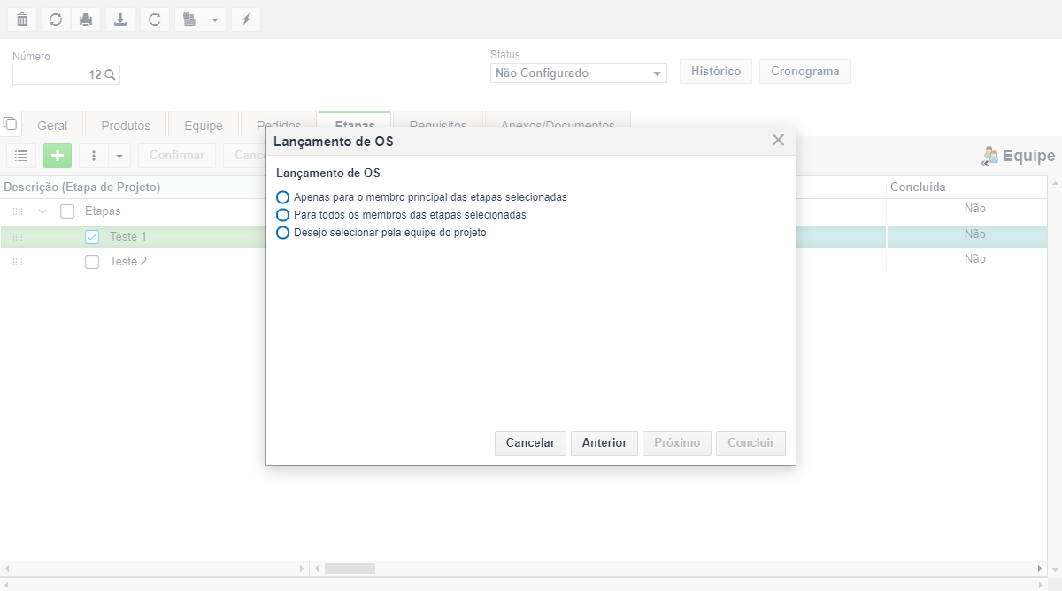1062x591 pixels.
Task: Click the list view icon above grid
Action: coord(21,156)
